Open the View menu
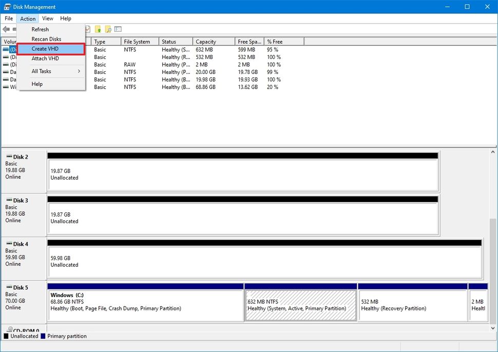The image size is (498, 352). click(x=48, y=18)
